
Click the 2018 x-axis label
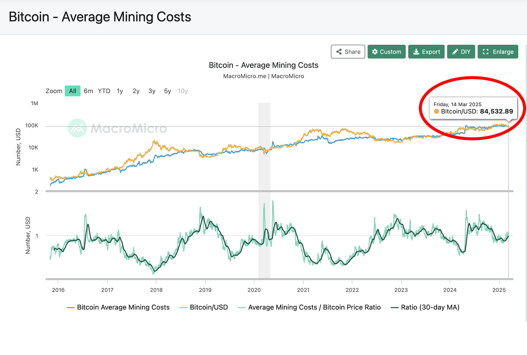[x=156, y=290]
